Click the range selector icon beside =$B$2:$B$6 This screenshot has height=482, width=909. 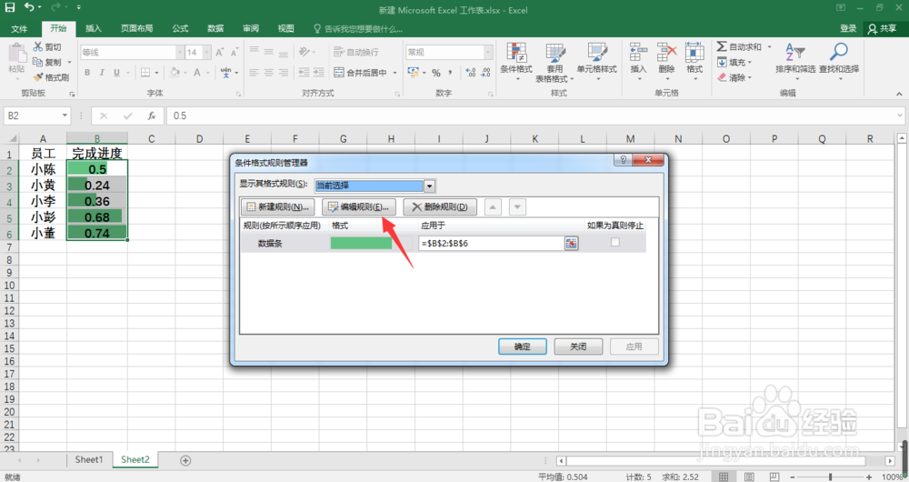[571, 244]
